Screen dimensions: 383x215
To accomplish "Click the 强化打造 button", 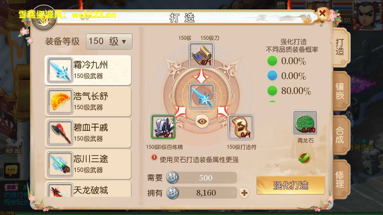I will pyautogui.click(x=291, y=185).
